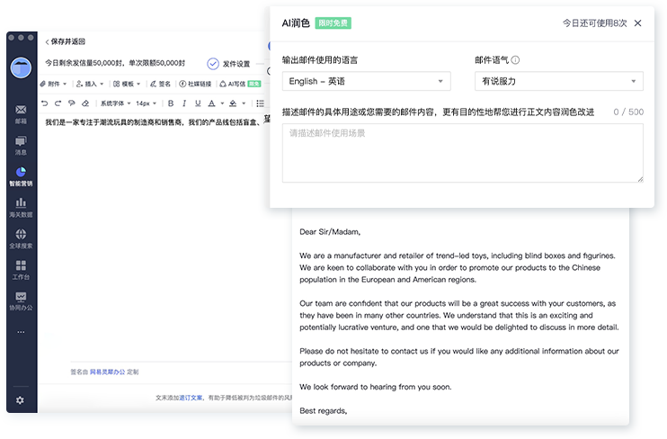The width and height of the screenshot is (667, 439).
Task: Toggle bold formatting
Action: tap(171, 103)
